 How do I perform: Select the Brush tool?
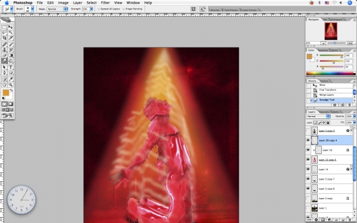[11, 45]
